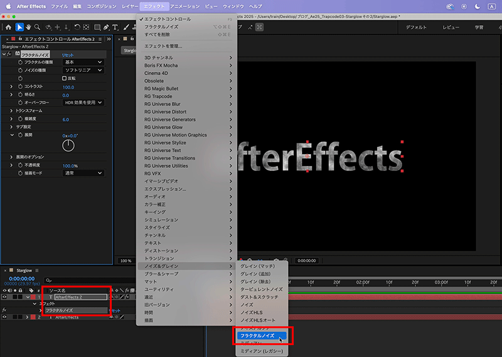The image size is (502, 357).
Task: Click stopwatch for フラクタルの種類 property
Action: coord(20,62)
